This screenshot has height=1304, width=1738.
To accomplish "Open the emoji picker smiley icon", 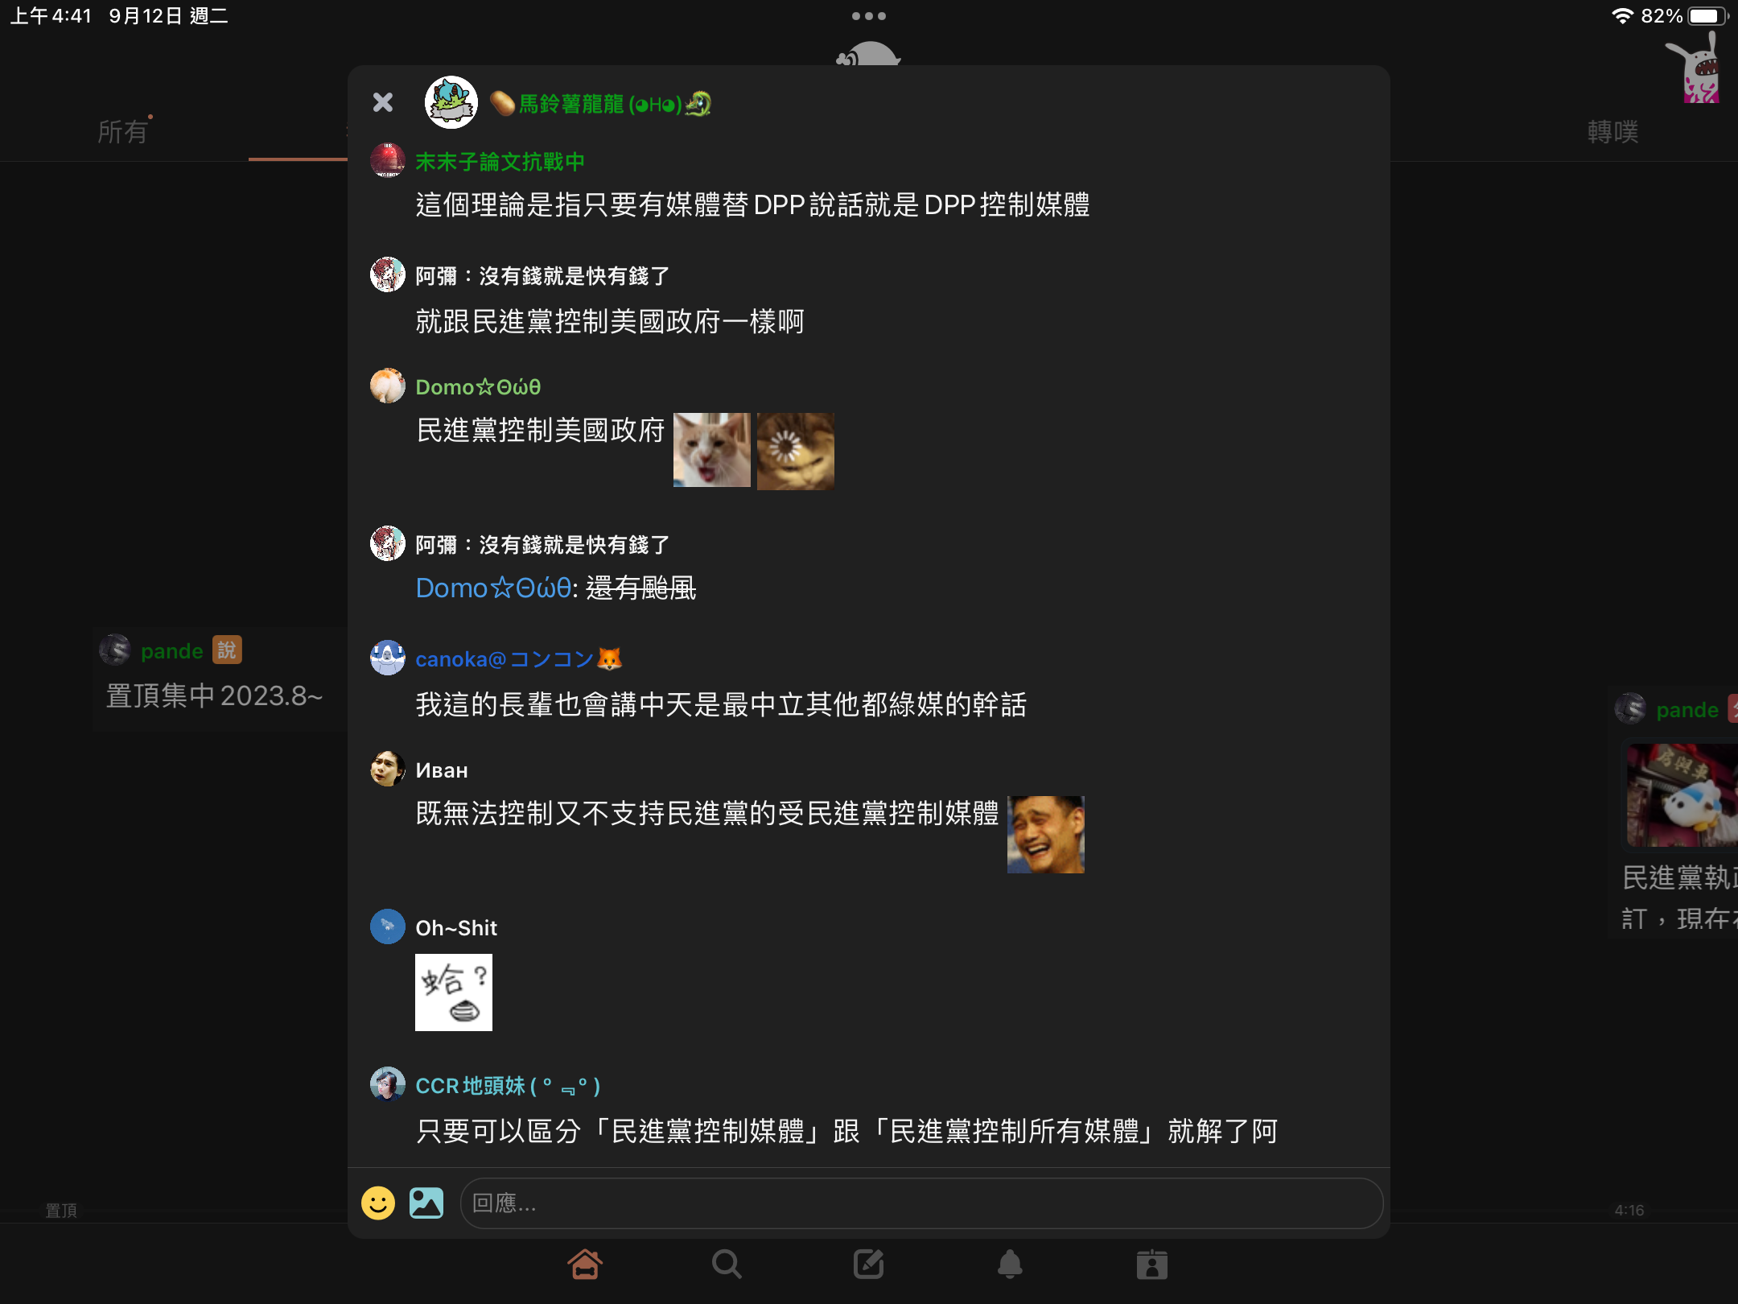I will pyautogui.click(x=378, y=1203).
